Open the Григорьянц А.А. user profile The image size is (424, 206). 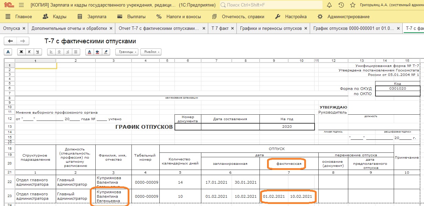[x=392, y=5]
